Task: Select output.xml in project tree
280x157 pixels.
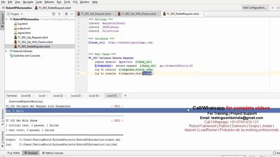Action: click(24, 28)
